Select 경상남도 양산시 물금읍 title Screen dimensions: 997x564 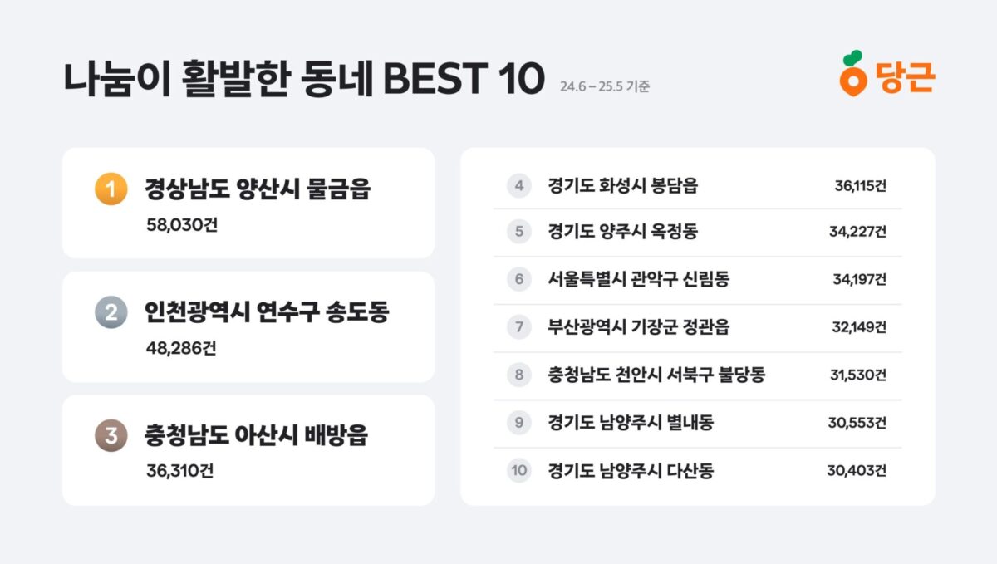click(258, 189)
